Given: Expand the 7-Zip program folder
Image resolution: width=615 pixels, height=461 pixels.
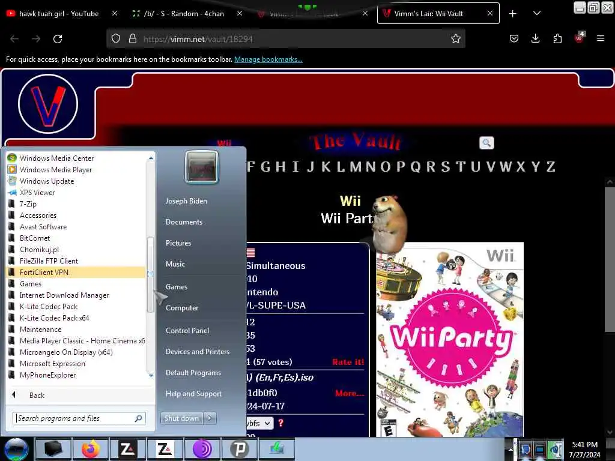Looking at the screenshot, I should click(x=28, y=204).
